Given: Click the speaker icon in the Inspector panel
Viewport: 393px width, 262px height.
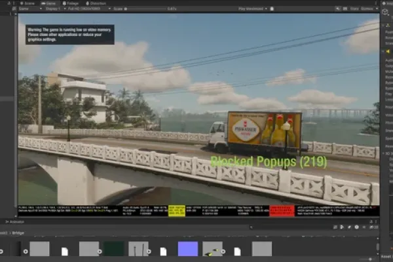Looking at the screenshot, I should tap(388, 51).
